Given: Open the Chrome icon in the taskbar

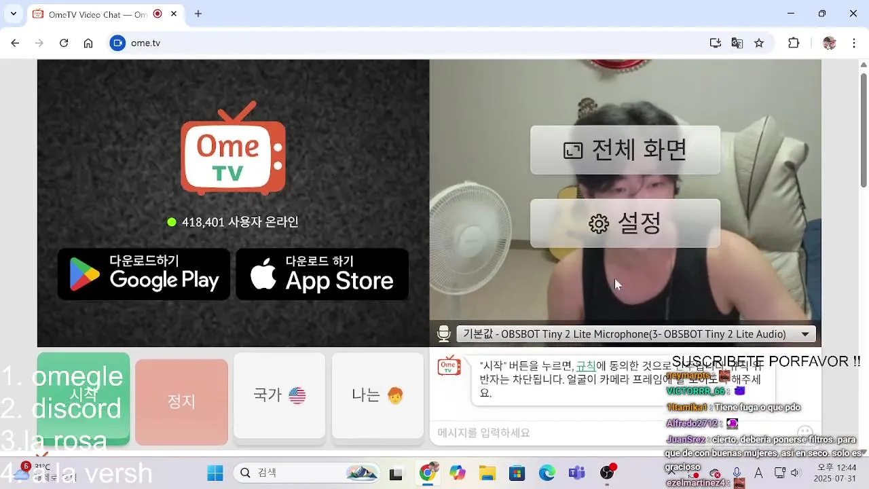Looking at the screenshot, I should click(428, 473).
